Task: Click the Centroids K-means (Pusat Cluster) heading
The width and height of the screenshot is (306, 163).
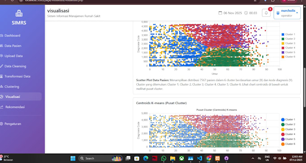Action: [x=162, y=103]
